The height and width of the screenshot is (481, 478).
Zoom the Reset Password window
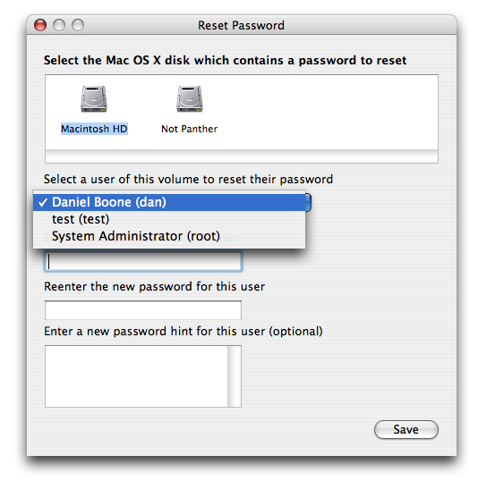click(x=78, y=25)
